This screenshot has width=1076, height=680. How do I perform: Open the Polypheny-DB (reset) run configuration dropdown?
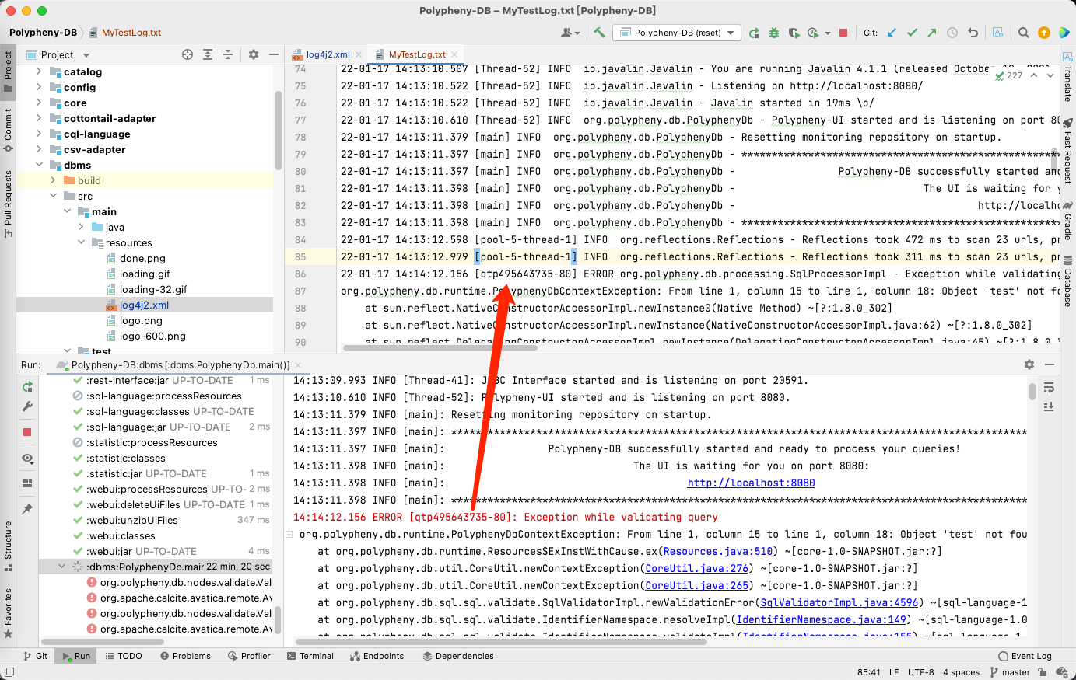tap(676, 33)
